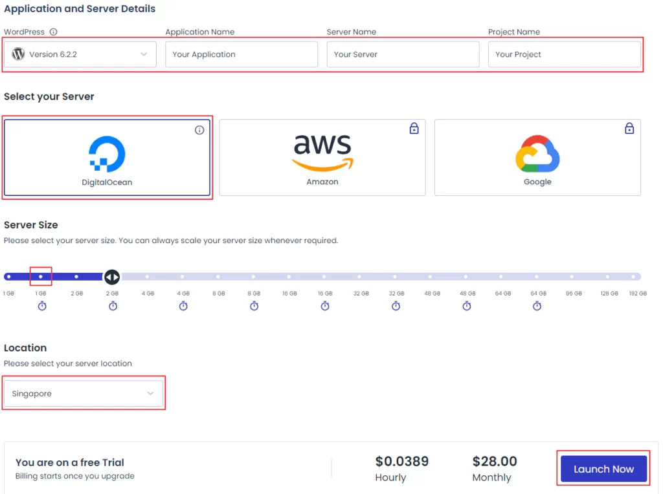
Task: Set slider to 16 GB stop with stopwatch
Action: click(324, 277)
